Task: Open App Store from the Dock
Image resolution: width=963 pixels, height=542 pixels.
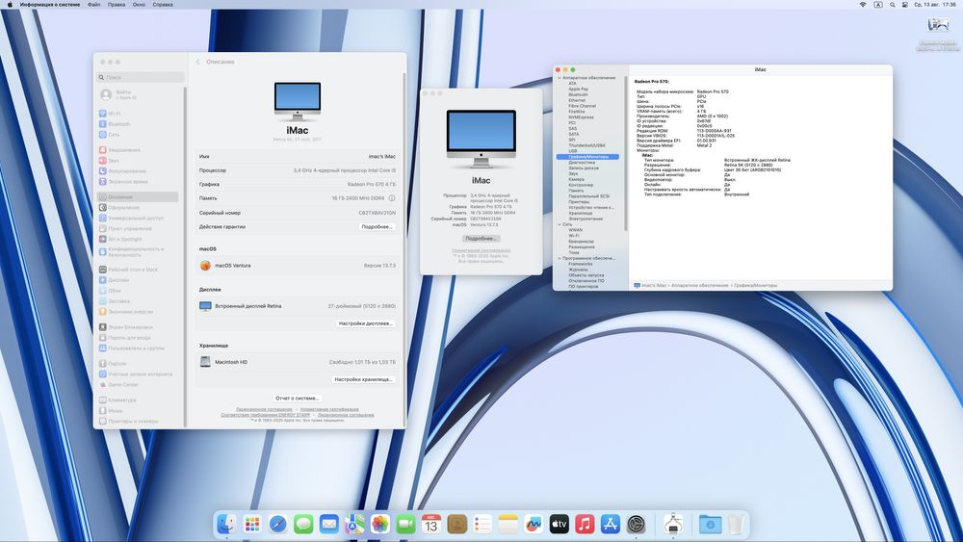Action: click(x=610, y=525)
